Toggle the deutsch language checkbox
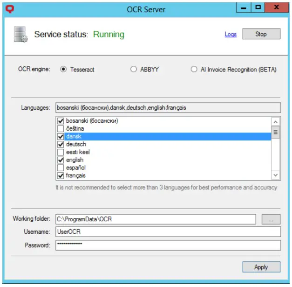 point(61,144)
